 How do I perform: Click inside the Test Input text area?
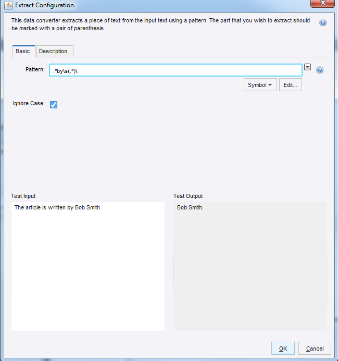[x=88, y=266]
